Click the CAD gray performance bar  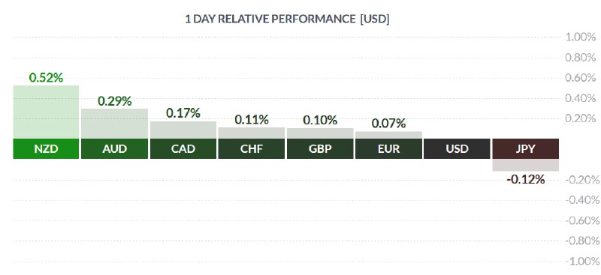coord(183,130)
